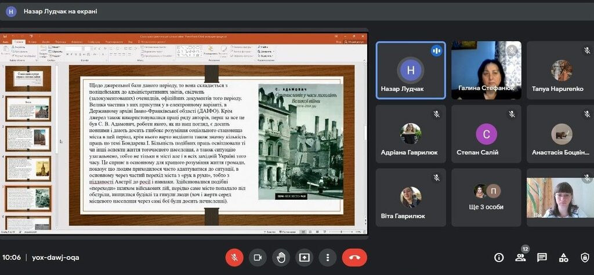Open host controls shield icon
The width and height of the screenshot is (594, 275).
pos(585,258)
